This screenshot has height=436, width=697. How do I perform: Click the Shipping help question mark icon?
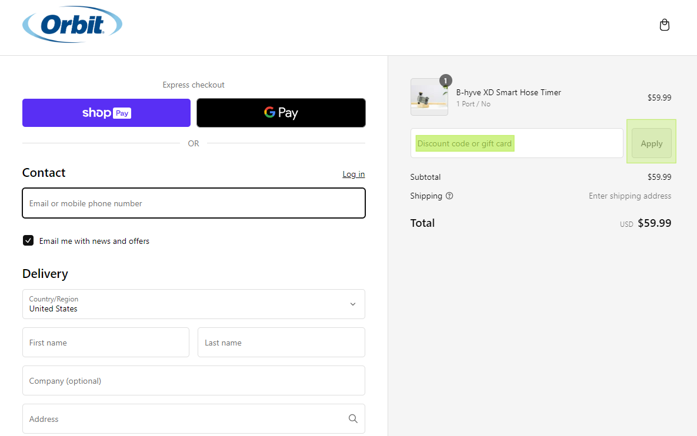point(449,196)
